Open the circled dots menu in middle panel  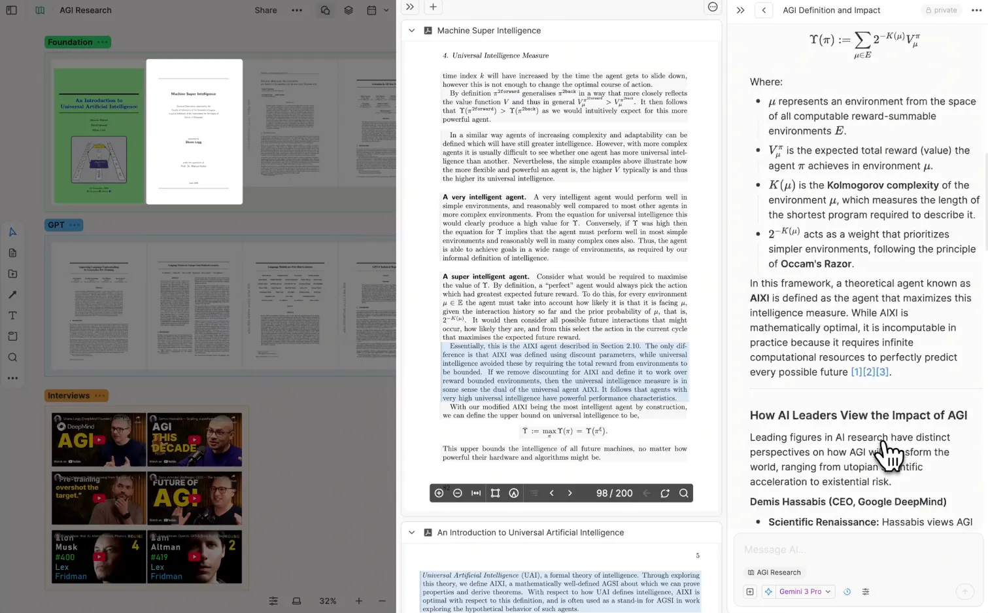[713, 7]
